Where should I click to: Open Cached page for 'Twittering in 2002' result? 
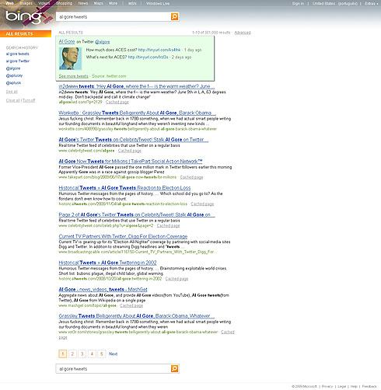177,279
